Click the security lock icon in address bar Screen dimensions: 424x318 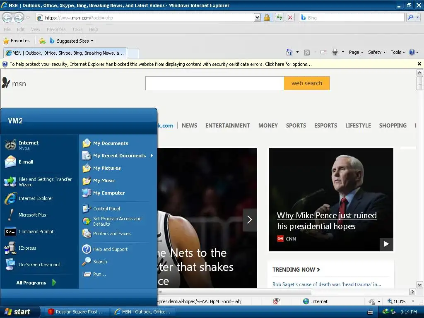[267, 17]
